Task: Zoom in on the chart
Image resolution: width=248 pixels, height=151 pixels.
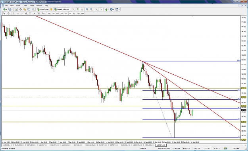Action: tap(87, 10)
